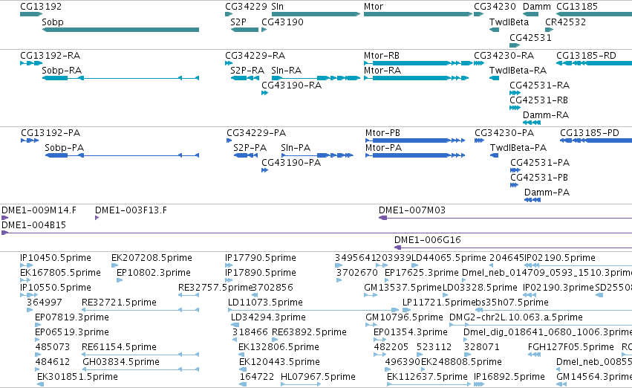632x388 pixels.
Task: Select the CG42531-RB transcript label
Action: tap(539, 100)
